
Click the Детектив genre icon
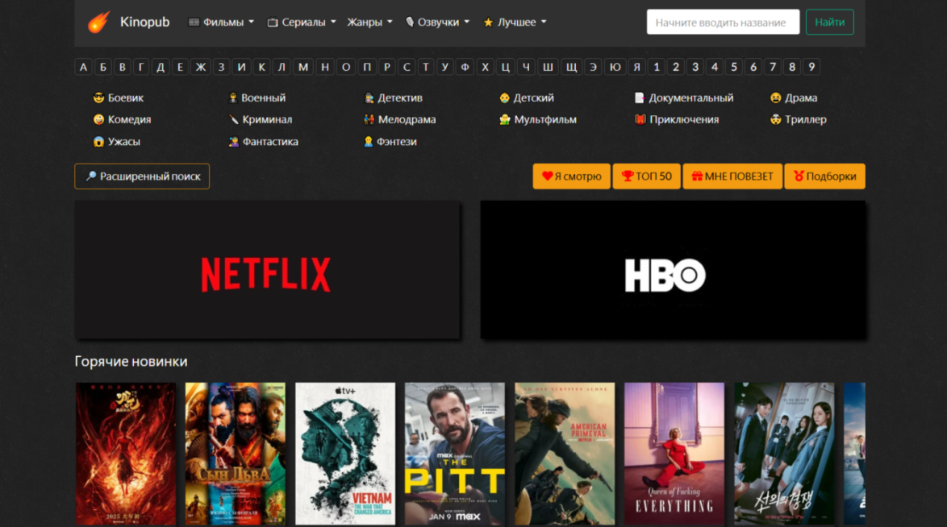(369, 98)
